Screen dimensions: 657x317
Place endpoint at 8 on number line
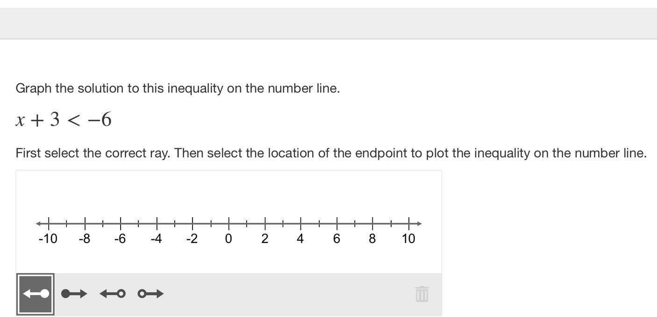coord(372,223)
